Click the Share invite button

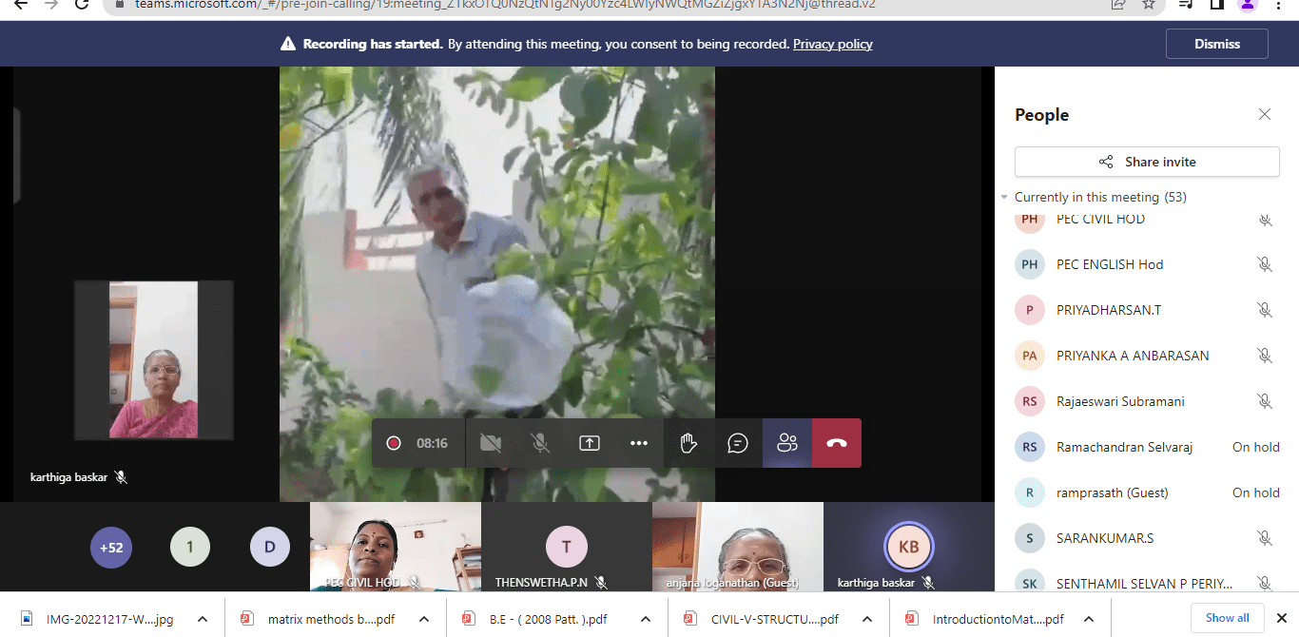pos(1147,162)
